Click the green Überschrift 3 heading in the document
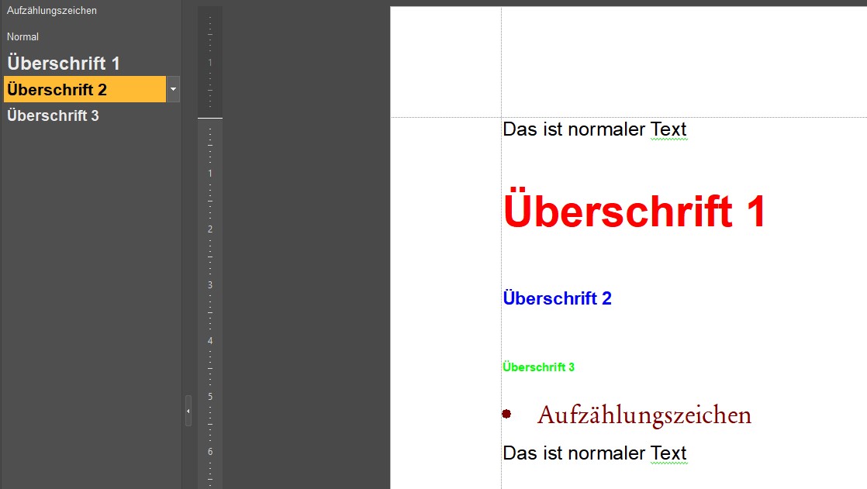The image size is (867, 489). 538,367
